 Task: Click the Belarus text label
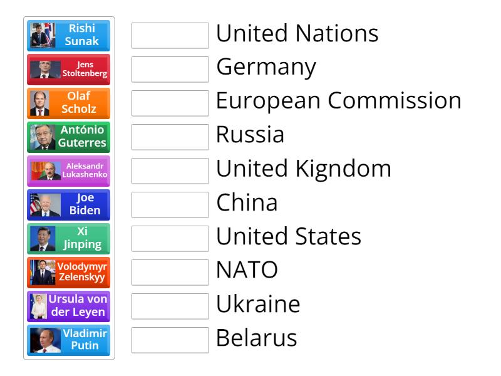point(257,338)
